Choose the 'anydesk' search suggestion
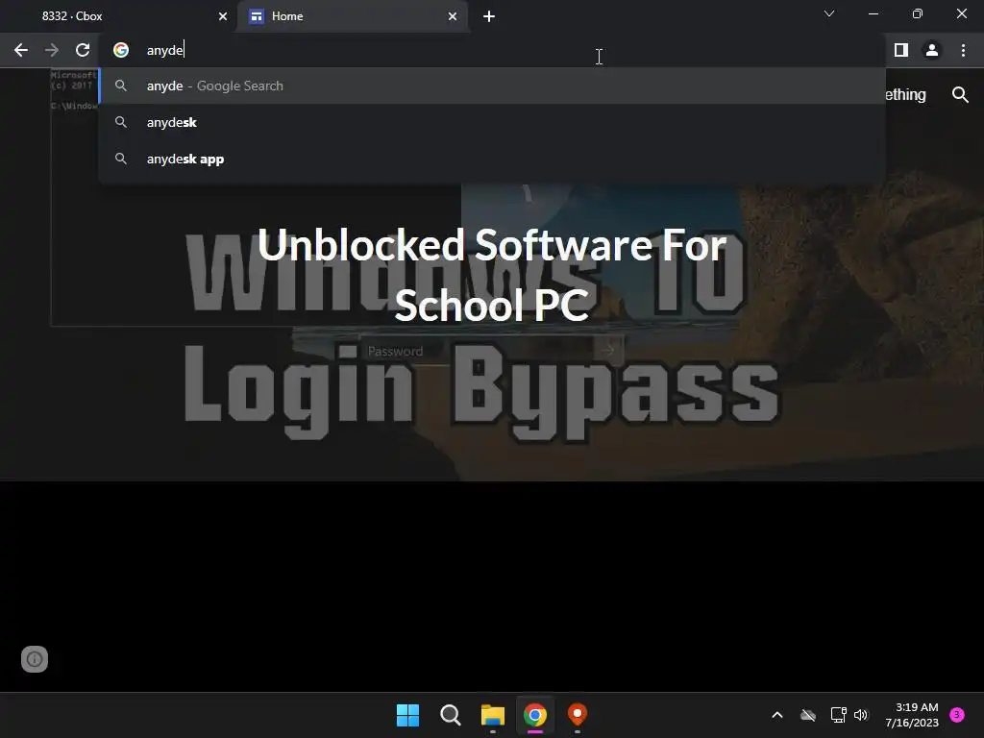 (x=492, y=122)
